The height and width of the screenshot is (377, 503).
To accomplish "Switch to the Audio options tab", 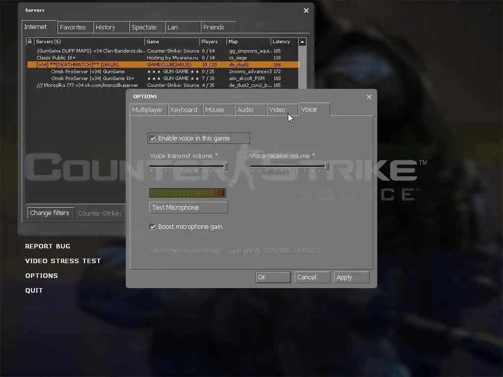I will [250, 109].
